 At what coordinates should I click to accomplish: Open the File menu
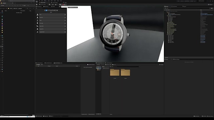click(x=39, y=1)
